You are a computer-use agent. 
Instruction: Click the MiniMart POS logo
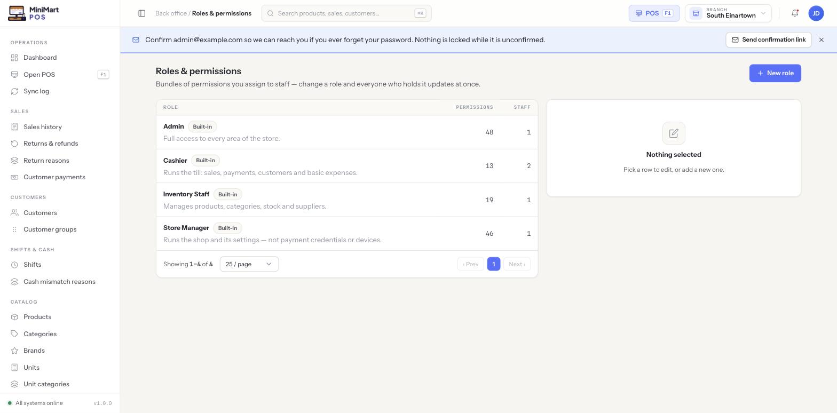coord(34,13)
